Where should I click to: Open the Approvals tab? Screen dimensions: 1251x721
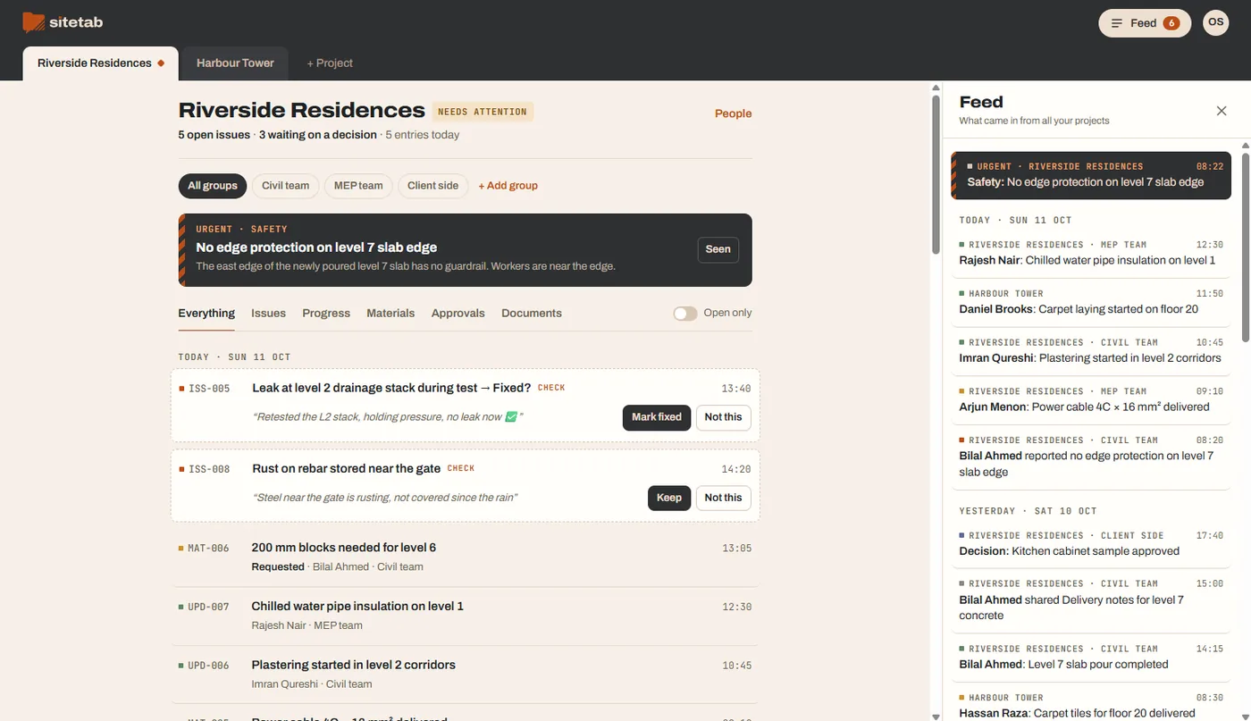click(458, 314)
